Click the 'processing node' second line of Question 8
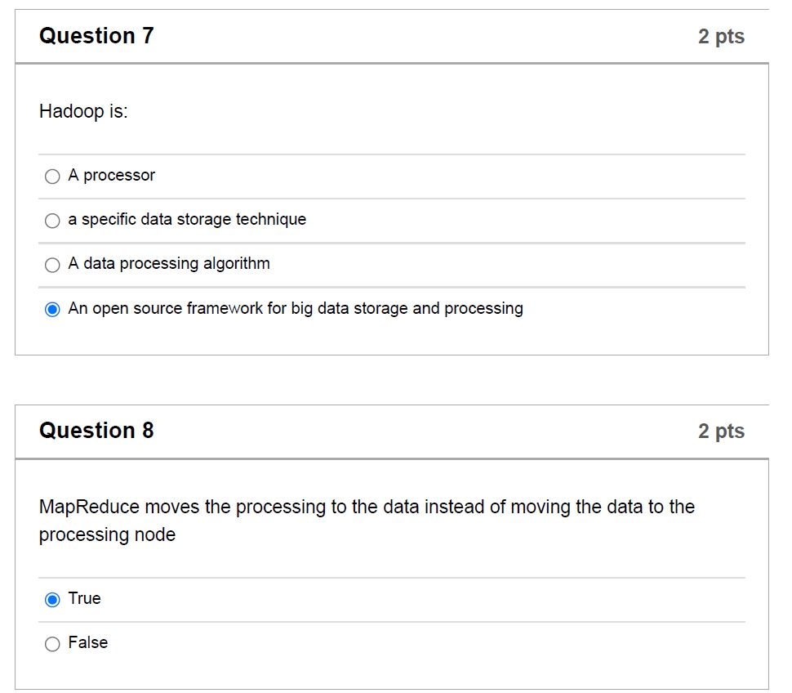The height and width of the screenshot is (693, 792). coord(108,534)
